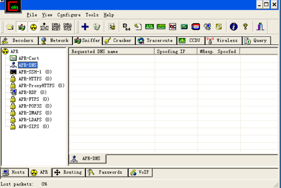281x188 pixels.
Task: Toggle the Start/Stop Sniffer toolbar icon
Action: click(22, 27)
